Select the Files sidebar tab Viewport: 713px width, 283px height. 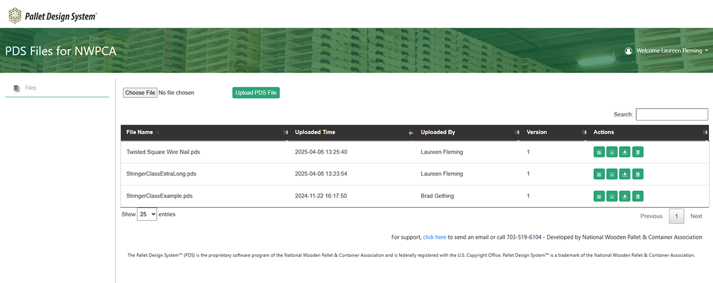pyautogui.click(x=31, y=88)
